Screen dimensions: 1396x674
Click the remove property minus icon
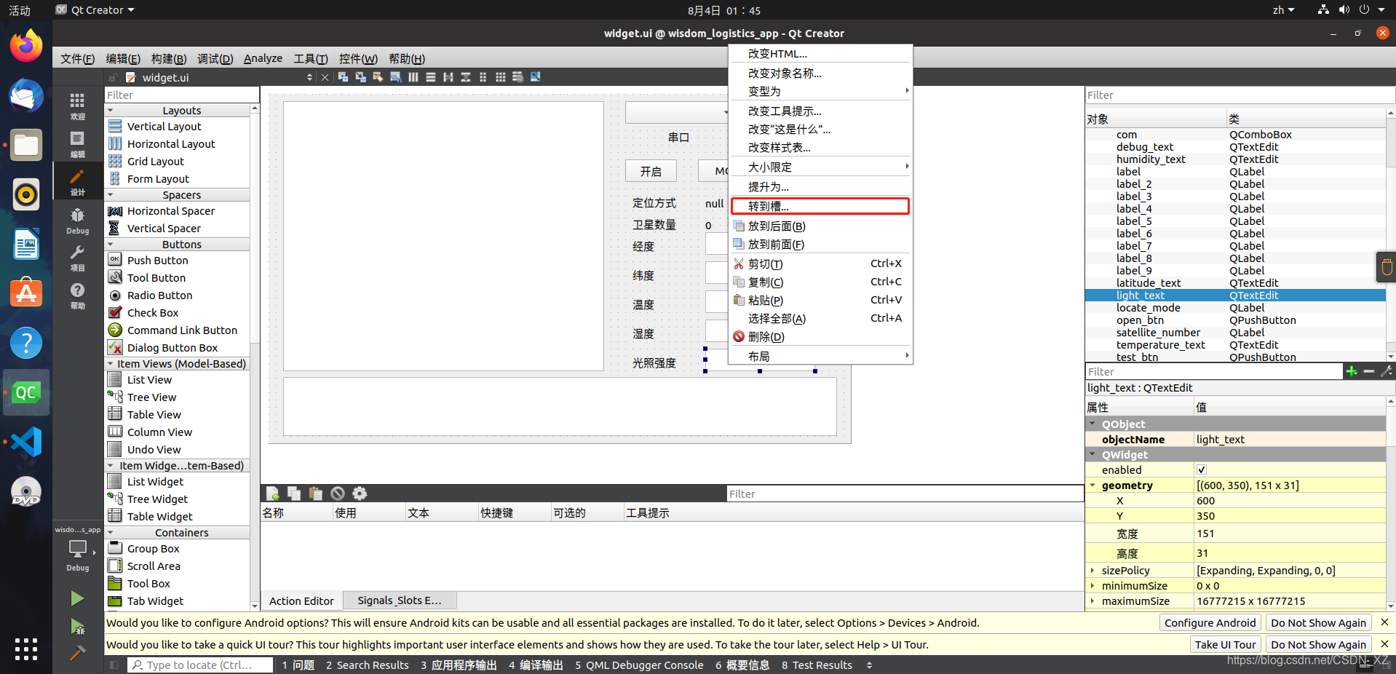point(1369,371)
